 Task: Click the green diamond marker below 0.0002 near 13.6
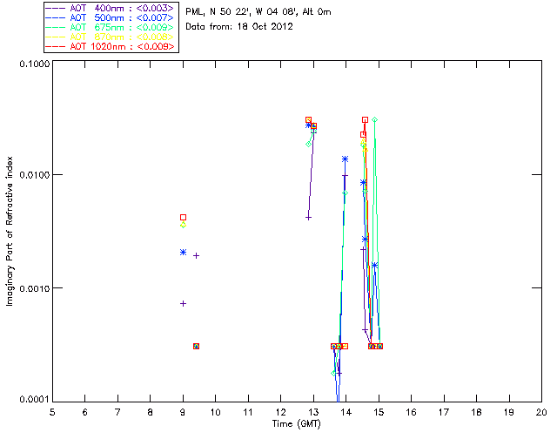[x=333, y=373]
